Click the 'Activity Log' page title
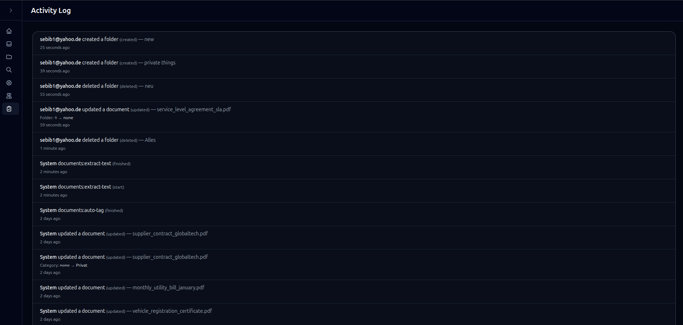 [51, 10]
